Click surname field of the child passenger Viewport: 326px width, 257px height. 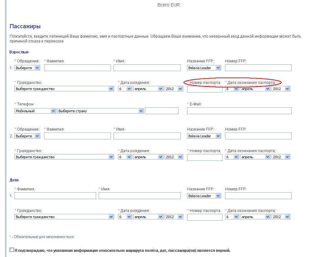pyautogui.click(x=55, y=196)
